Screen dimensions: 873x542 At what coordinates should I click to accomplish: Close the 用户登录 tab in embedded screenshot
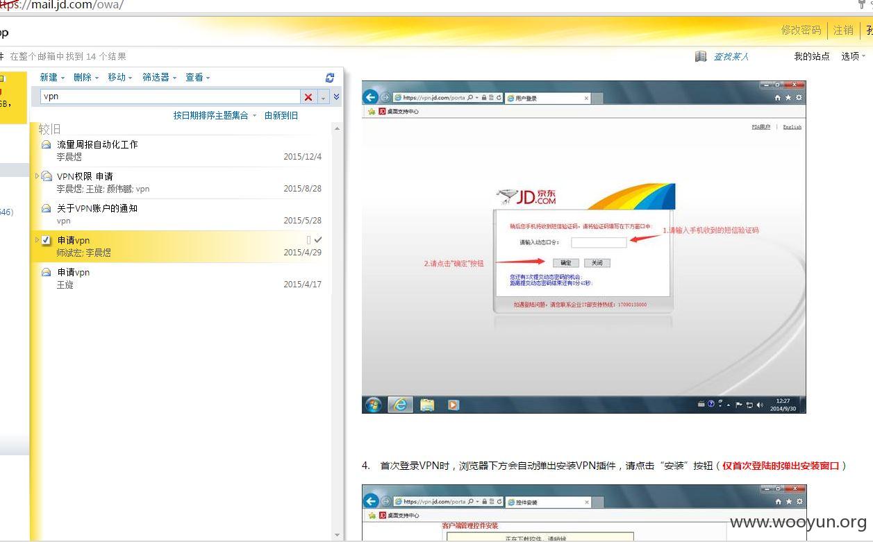[586, 99]
